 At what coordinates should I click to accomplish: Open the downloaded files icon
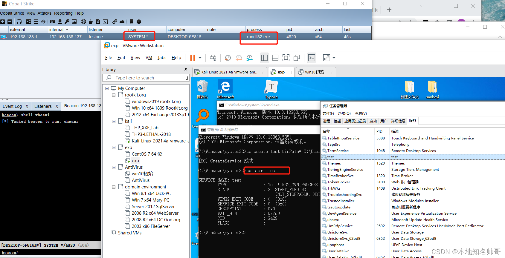coord(60,21)
